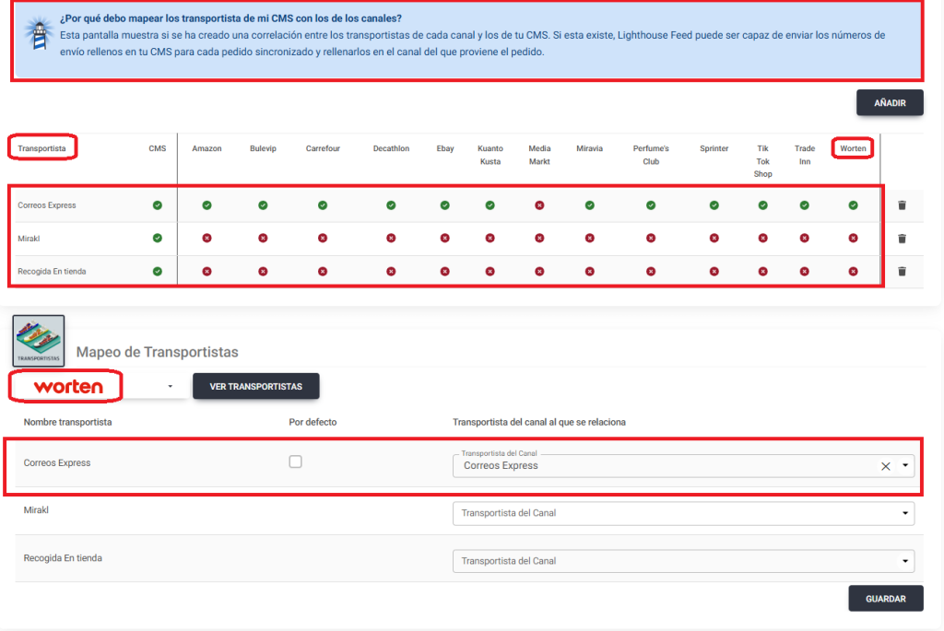Click Mirakl CMS green check icon
944x631 pixels.
click(x=157, y=239)
